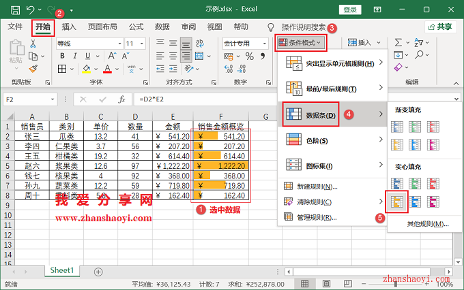Open the 开始 Home tab
464x290 pixels.
click(43, 27)
